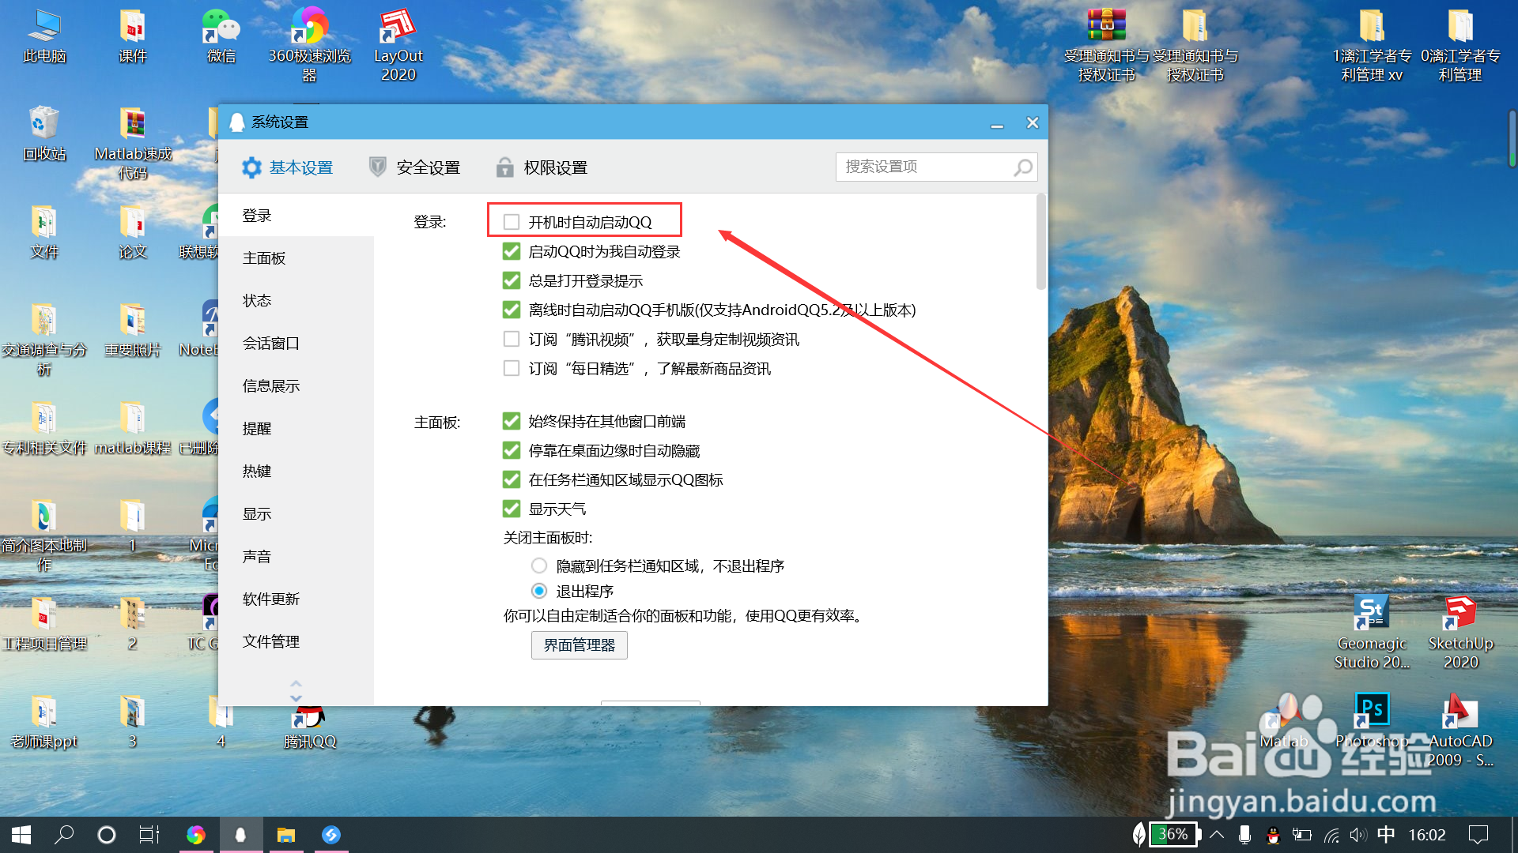Click the magnifier icon in settings search
The image size is (1518, 853).
(1023, 167)
